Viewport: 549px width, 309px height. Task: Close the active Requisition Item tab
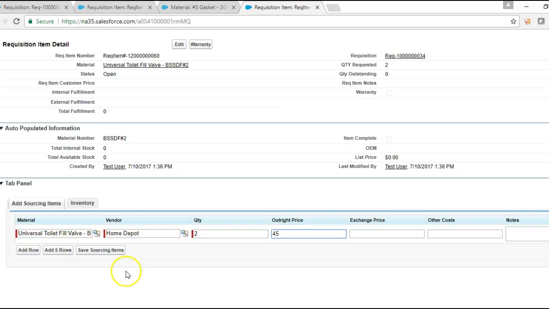point(317,7)
